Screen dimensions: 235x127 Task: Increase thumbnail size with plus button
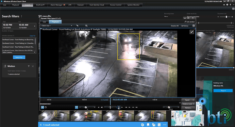point(232,17)
